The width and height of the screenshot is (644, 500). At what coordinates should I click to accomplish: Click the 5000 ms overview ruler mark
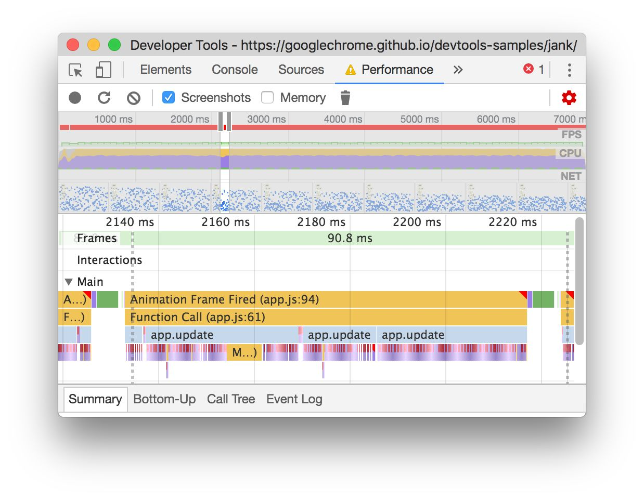pos(419,119)
